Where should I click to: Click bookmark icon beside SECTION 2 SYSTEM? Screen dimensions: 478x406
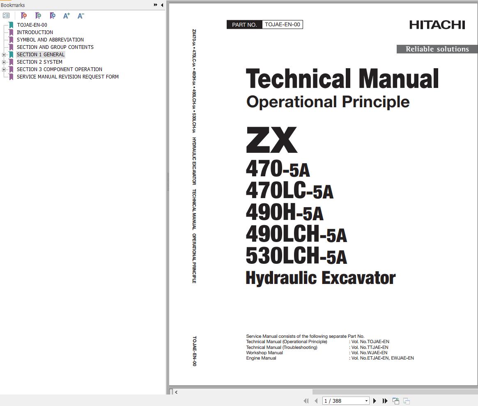click(x=11, y=62)
